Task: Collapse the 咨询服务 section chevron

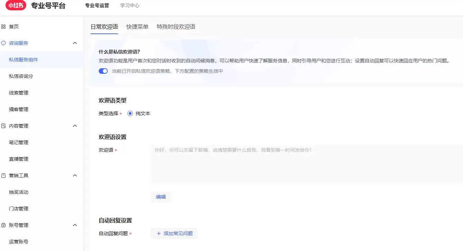Action: point(75,43)
